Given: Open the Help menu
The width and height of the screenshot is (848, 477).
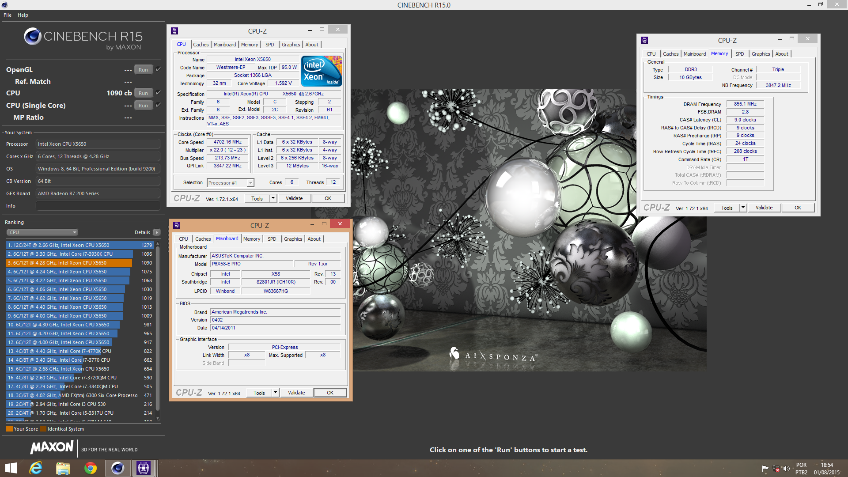Looking at the screenshot, I should coord(23,15).
